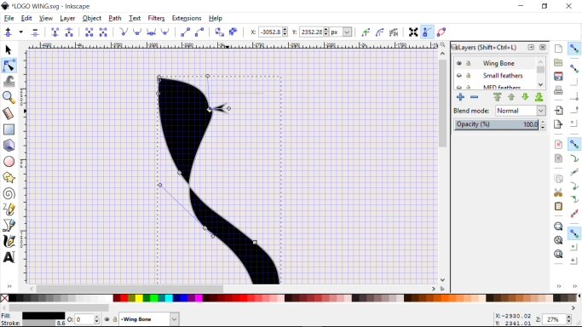Pick the Measure tool
This screenshot has height=327, width=582.
click(x=9, y=113)
